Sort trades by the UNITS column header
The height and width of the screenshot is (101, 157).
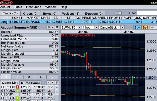pos(46,18)
